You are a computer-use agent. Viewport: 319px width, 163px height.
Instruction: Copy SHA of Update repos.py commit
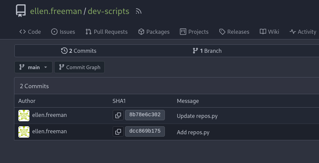[118, 115]
